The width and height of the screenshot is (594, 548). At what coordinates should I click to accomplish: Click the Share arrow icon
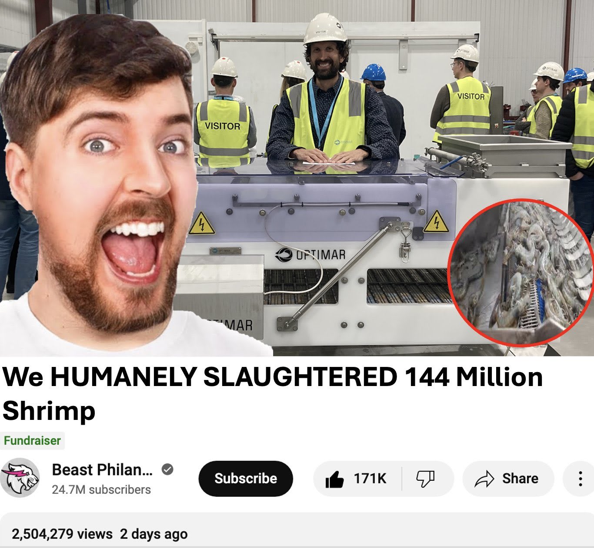coord(484,479)
